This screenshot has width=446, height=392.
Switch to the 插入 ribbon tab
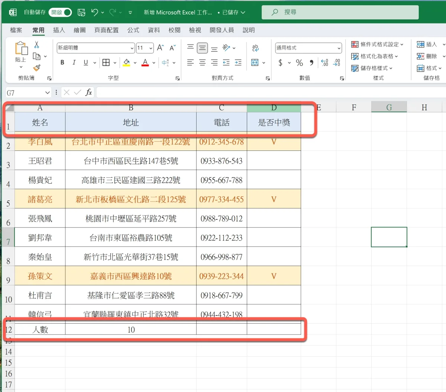pos(59,30)
